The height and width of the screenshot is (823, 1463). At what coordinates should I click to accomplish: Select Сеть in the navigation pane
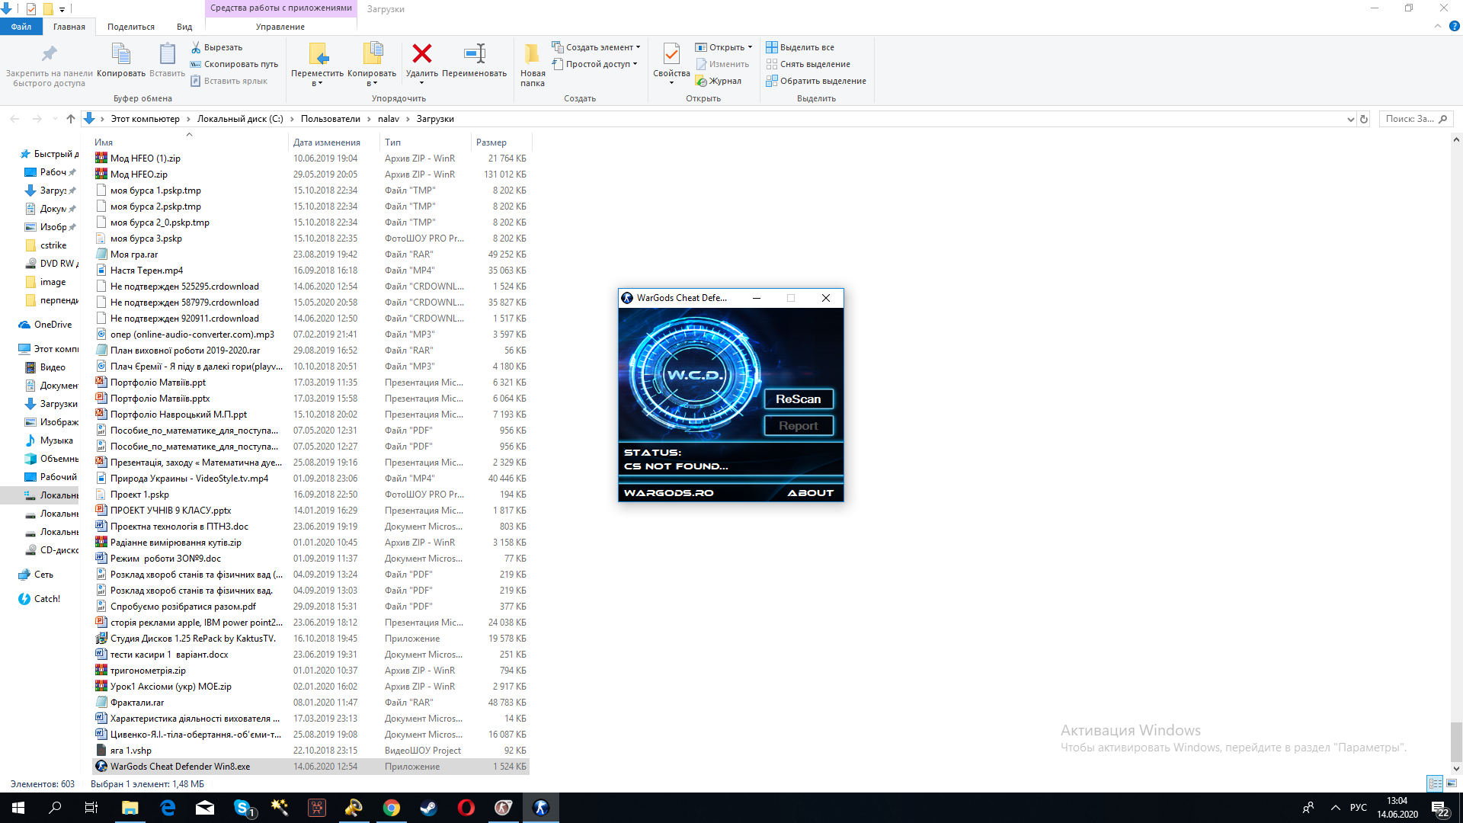(x=36, y=575)
